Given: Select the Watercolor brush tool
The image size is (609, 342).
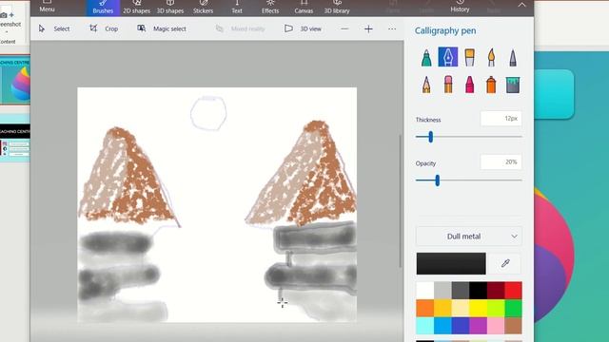Looking at the screenshot, I should (x=491, y=57).
